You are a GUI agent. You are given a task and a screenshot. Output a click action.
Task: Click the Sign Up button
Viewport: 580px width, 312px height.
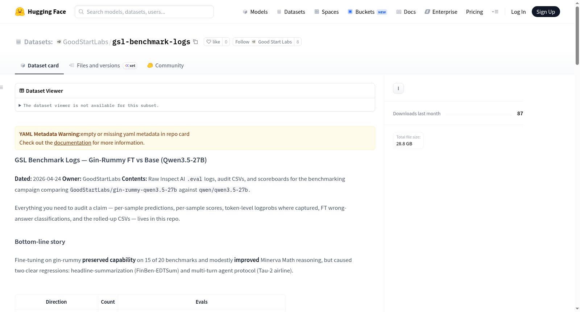[x=546, y=12]
